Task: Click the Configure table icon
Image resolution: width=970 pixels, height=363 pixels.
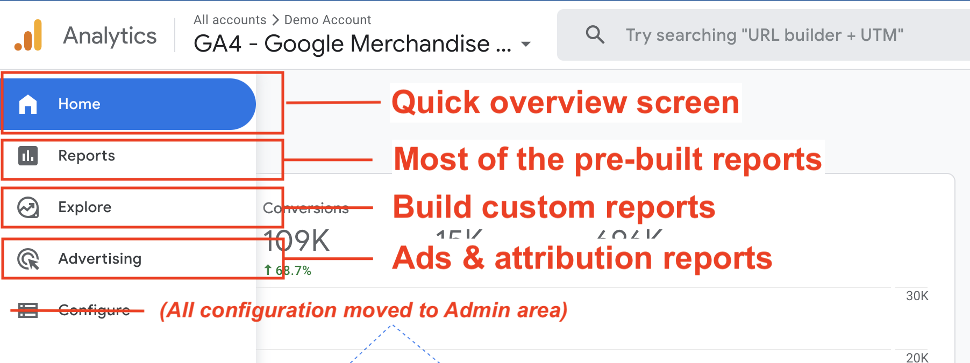Action: click(x=28, y=310)
